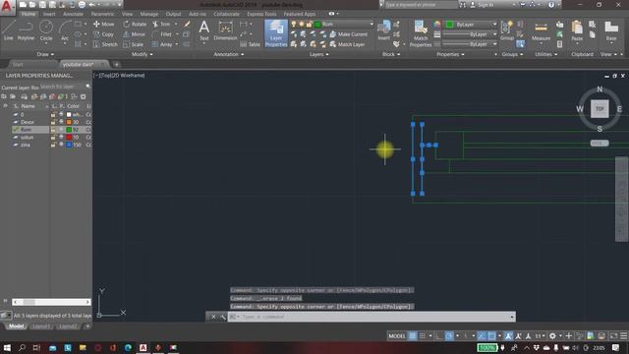The image size is (629, 354).
Task: Switch to the Model layout tab
Action: click(16, 326)
